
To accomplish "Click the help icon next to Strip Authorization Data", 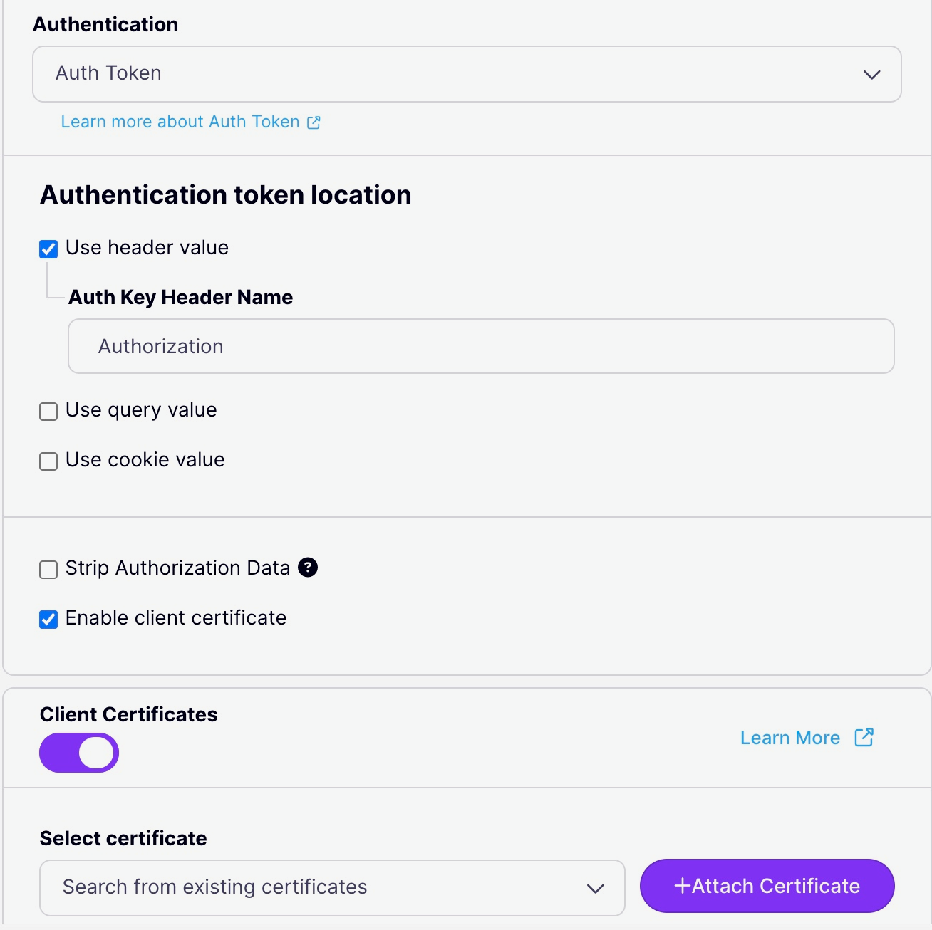I will 307,568.
